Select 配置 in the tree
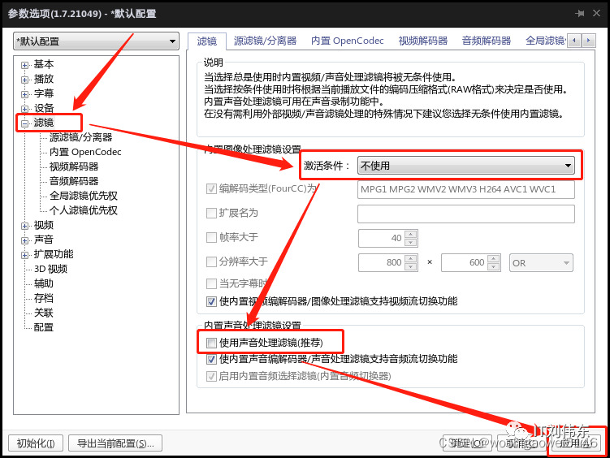Image resolution: width=610 pixels, height=458 pixels. tap(44, 327)
